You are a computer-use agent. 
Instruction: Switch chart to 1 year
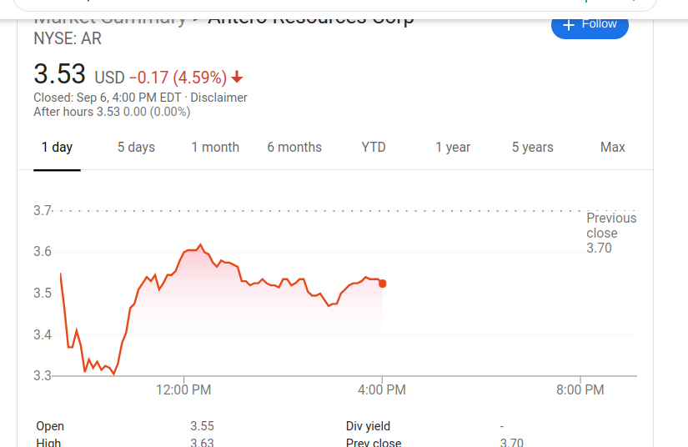click(453, 148)
